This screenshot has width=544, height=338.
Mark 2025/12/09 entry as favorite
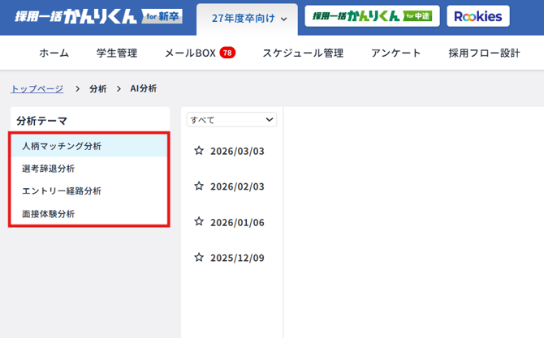click(x=198, y=258)
